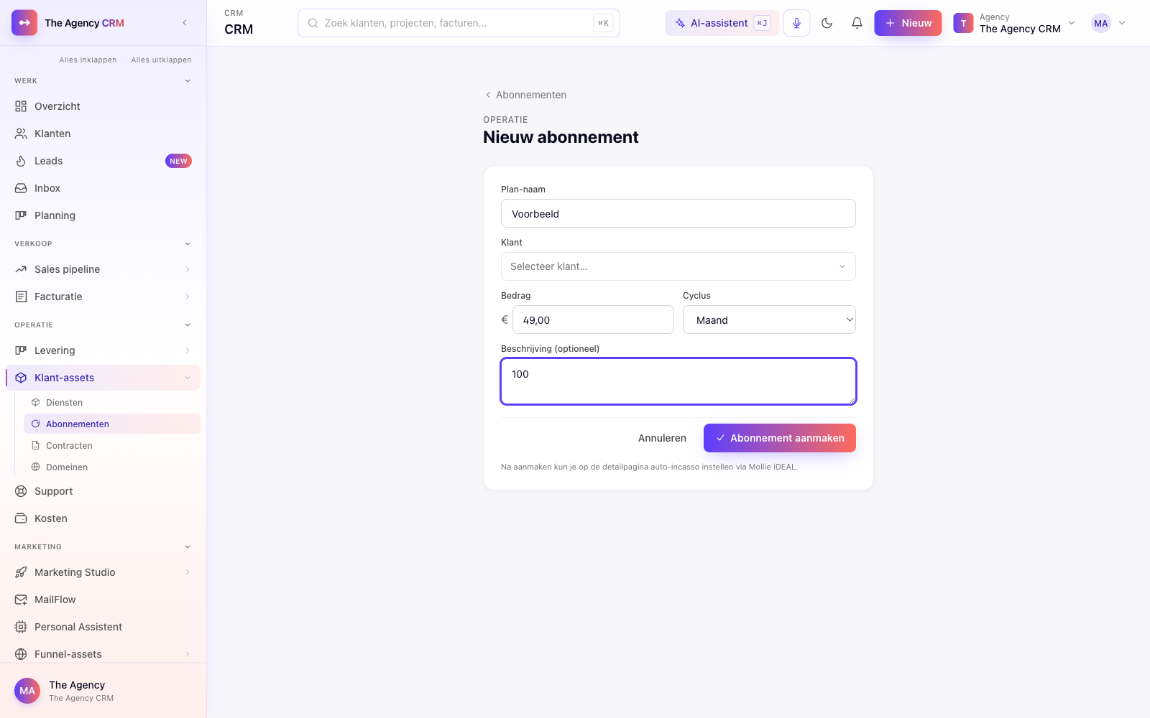Image resolution: width=1150 pixels, height=718 pixels.
Task: Click the Bedrag amount field
Action: click(593, 320)
